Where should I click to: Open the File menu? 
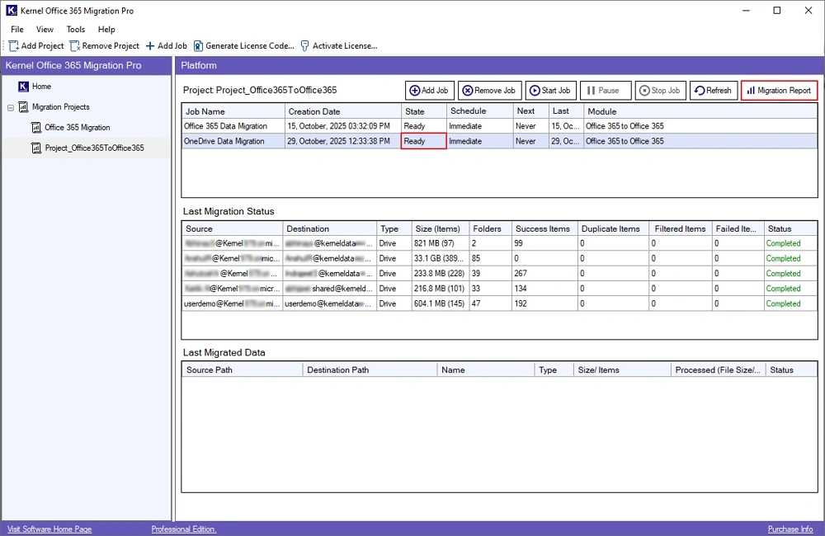[x=16, y=29]
